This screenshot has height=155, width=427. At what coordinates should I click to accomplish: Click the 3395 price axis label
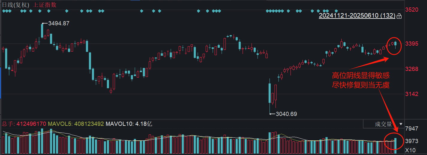coord(411,44)
